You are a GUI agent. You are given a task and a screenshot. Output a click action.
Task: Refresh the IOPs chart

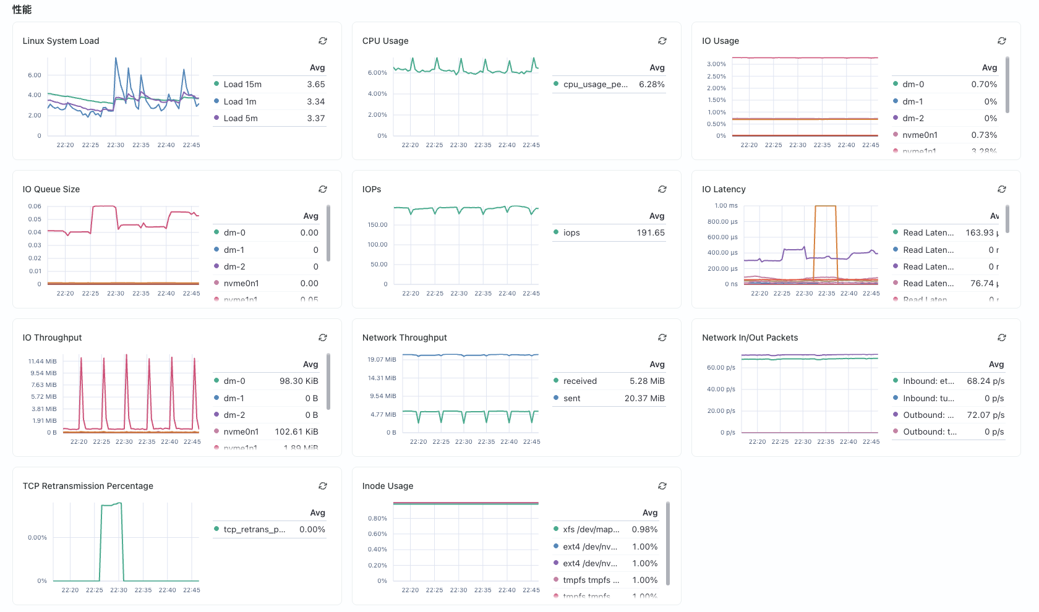[662, 189]
